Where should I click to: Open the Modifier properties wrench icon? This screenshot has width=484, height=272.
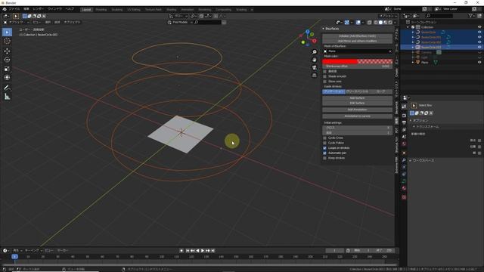pyautogui.click(x=404, y=160)
